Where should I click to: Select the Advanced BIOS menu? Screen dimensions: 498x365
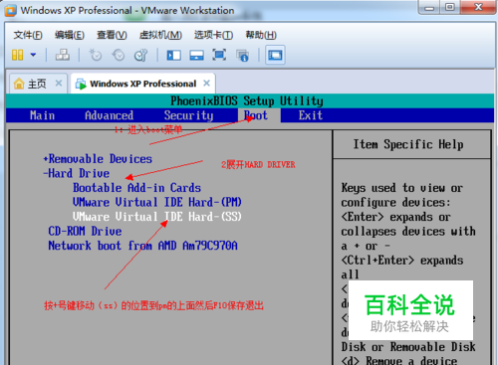[110, 115]
